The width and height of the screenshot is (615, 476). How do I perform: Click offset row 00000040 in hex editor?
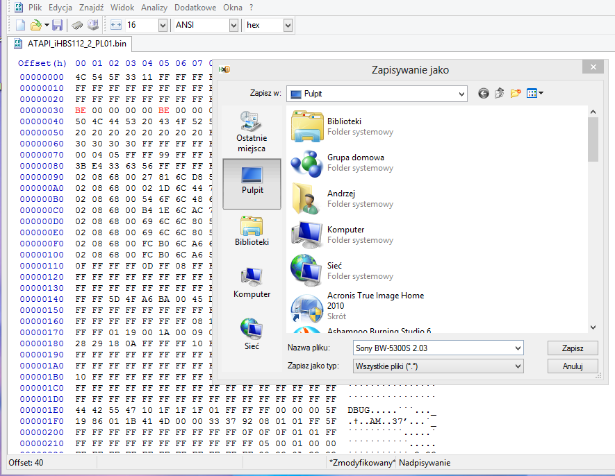[42, 121]
